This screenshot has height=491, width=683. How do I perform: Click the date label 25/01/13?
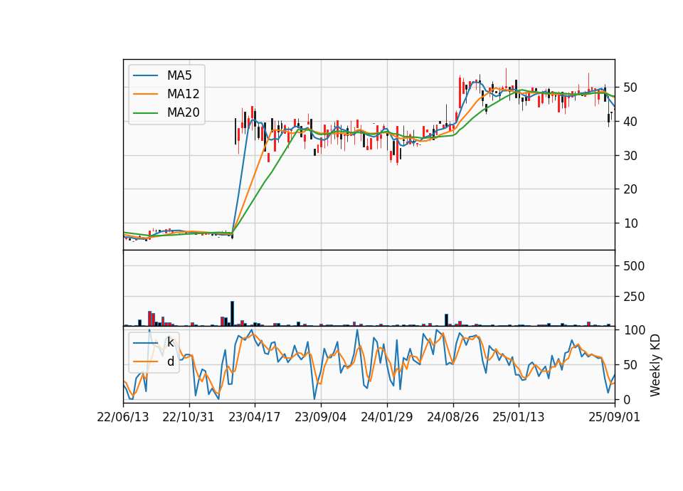click(519, 417)
